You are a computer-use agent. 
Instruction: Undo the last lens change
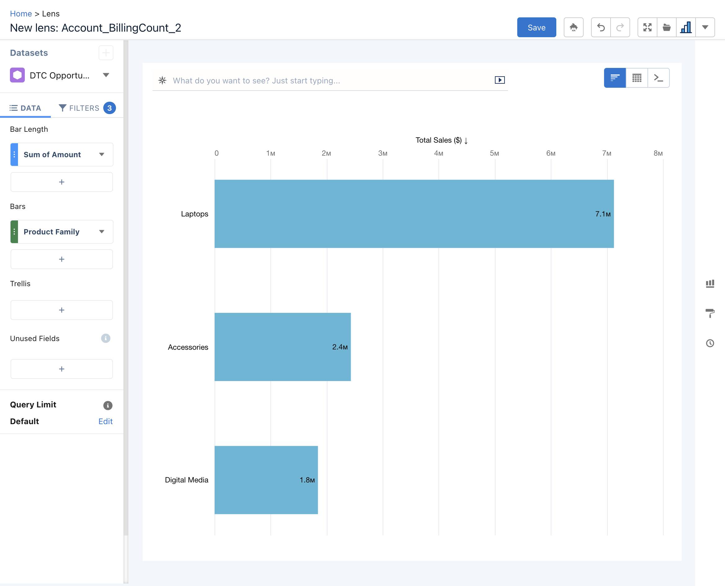(601, 27)
